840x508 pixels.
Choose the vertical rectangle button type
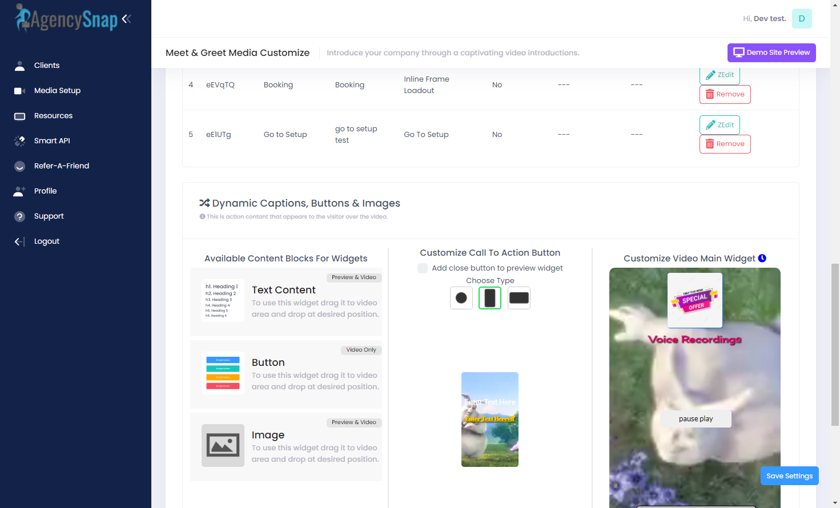click(x=490, y=298)
